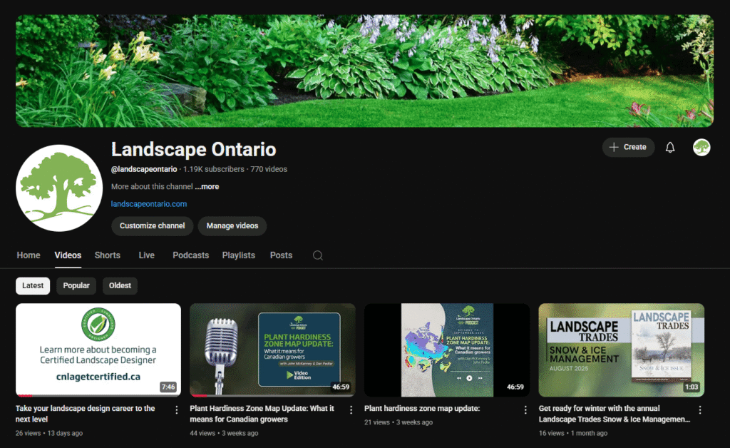Expand the channel description with ...more
Image resolution: width=730 pixels, height=448 pixels.
tap(207, 186)
